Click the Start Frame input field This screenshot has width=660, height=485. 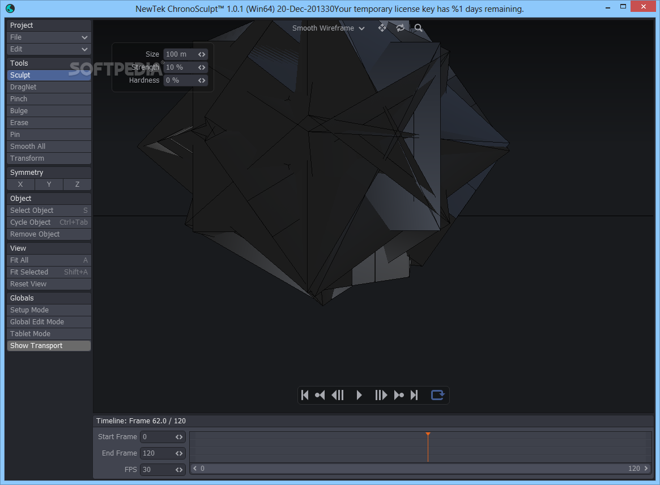[163, 437]
